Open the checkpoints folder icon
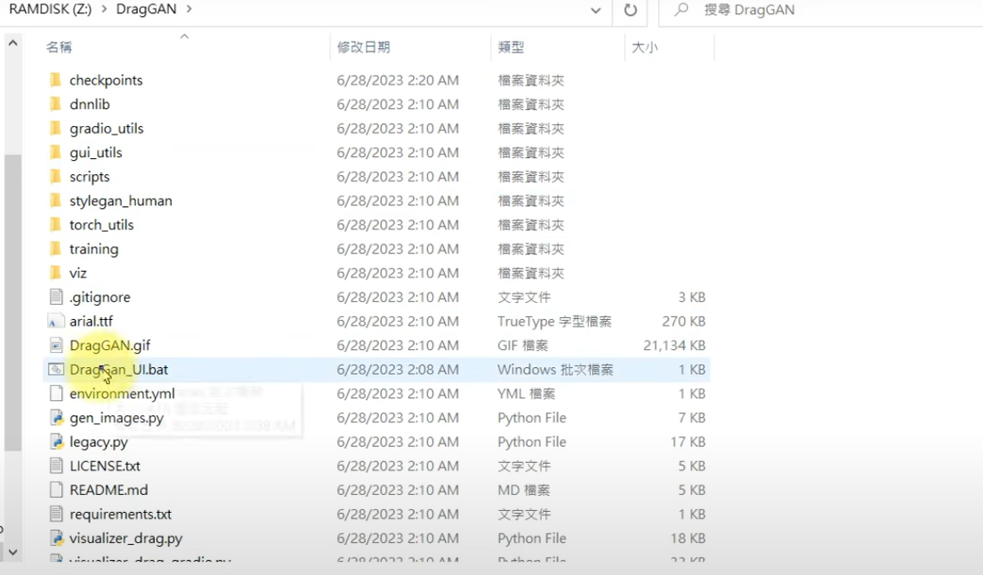Viewport: 983px width, 575px height. tap(56, 80)
